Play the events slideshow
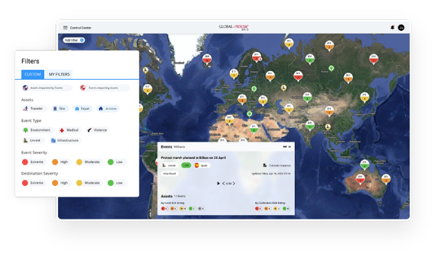441x260 pixels. pyautogui.click(x=218, y=183)
